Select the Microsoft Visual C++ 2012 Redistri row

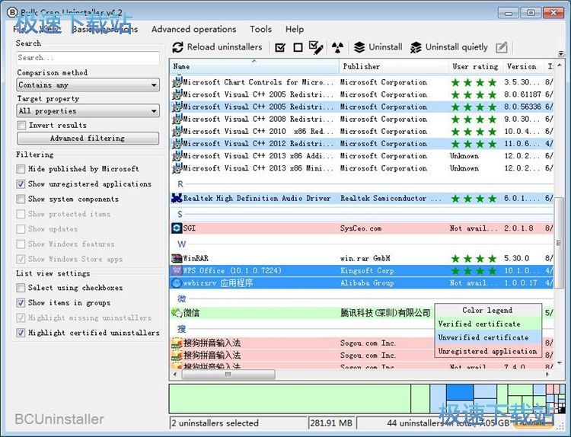coord(362,143)
